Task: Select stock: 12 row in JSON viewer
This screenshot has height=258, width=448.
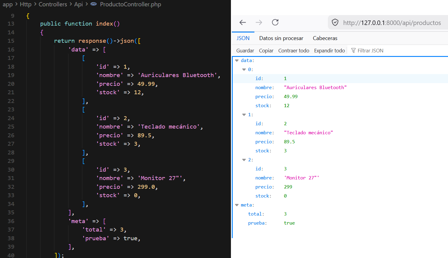Action: tap(341, 106)
